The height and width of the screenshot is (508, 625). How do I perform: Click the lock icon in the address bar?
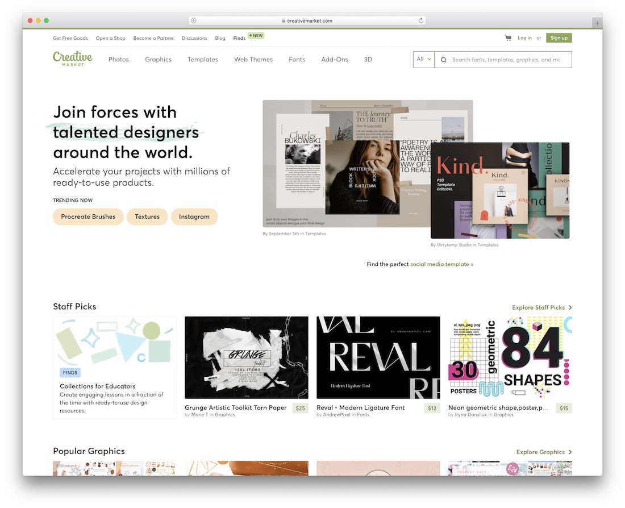[x=284, y=20]
